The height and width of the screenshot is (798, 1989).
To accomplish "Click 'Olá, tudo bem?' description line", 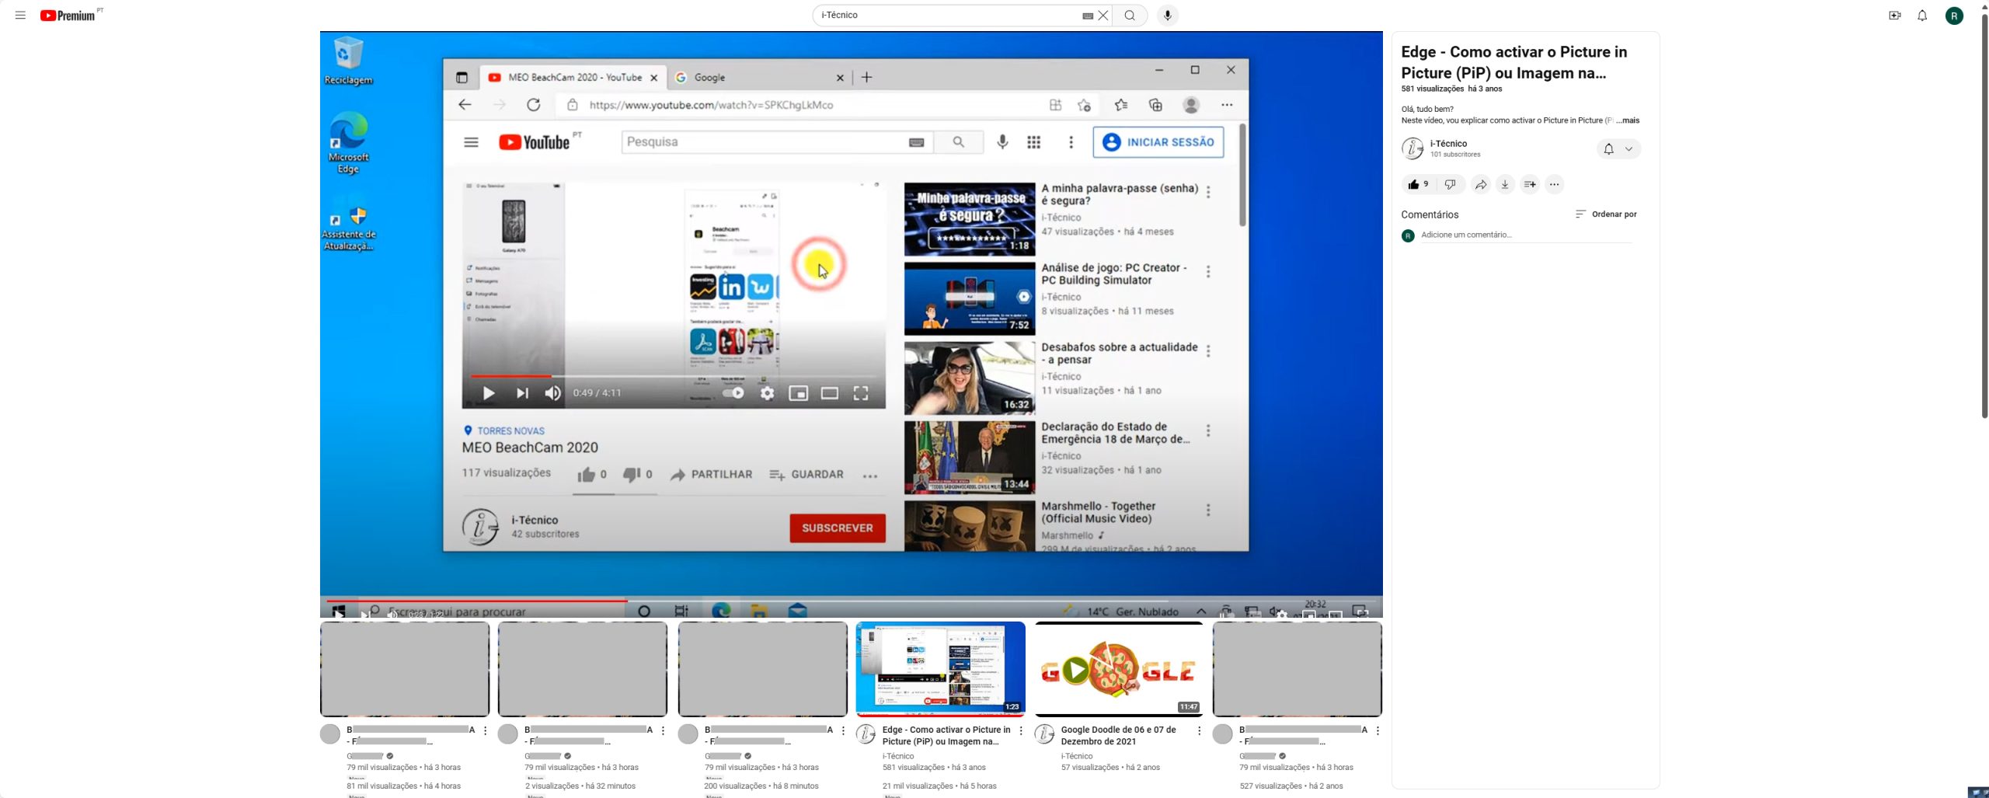I will click(1427, 110).
